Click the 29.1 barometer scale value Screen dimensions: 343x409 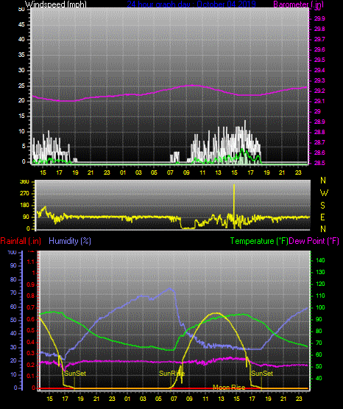click(319, 101)
